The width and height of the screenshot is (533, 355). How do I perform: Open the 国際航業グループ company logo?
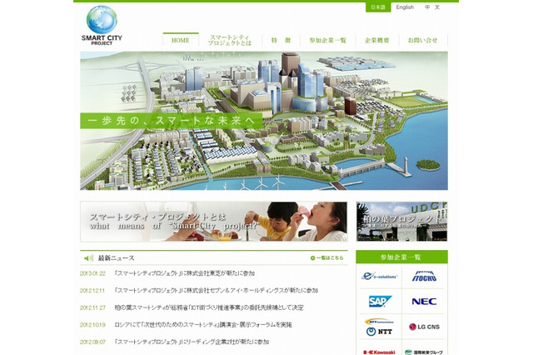(x=424, y=352)
